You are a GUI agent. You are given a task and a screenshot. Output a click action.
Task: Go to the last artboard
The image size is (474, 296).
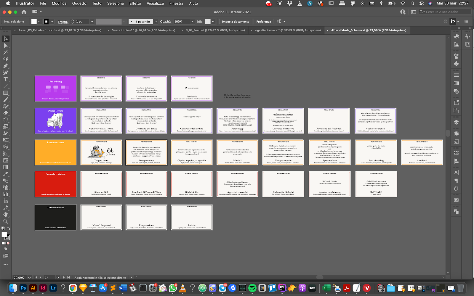point(69,278)
